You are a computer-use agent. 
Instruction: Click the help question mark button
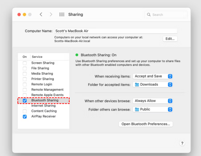tap(182, 143)
